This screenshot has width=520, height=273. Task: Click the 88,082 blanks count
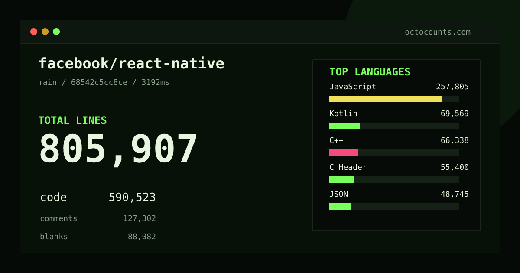click(142, 237)
